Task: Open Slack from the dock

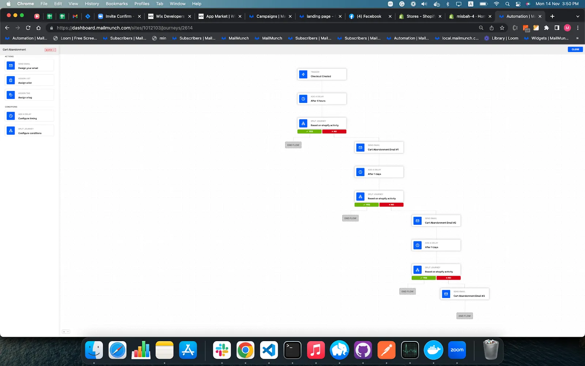Action: [x=222, y=350]
